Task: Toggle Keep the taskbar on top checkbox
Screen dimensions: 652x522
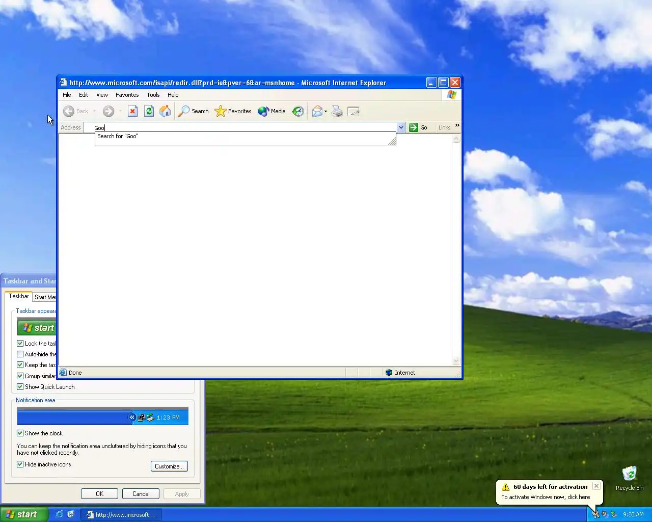Action: click(x=20, y=365)
